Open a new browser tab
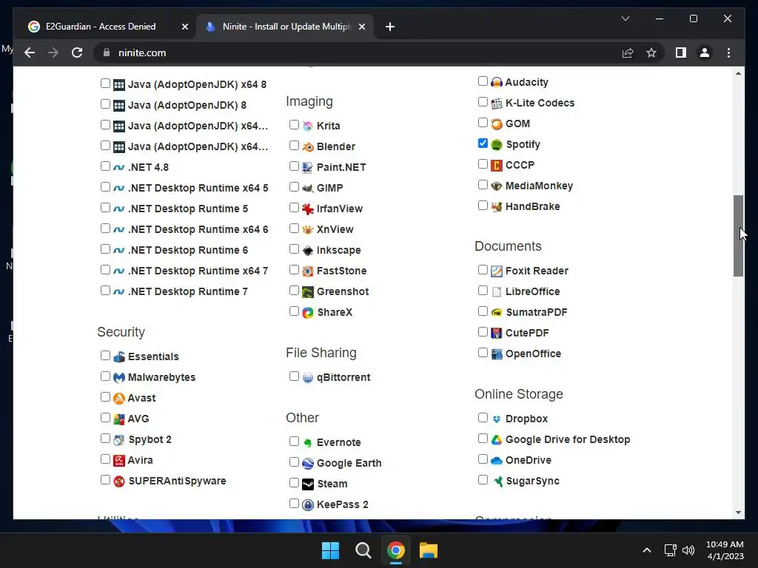758x568 pixels. click(390, 27)
